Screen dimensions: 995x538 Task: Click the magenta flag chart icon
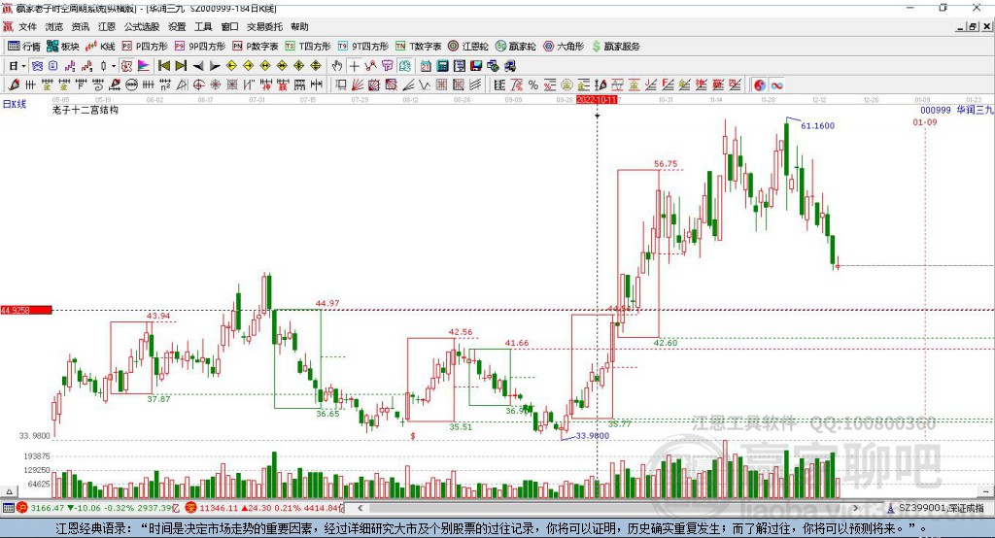click(144, 66)
